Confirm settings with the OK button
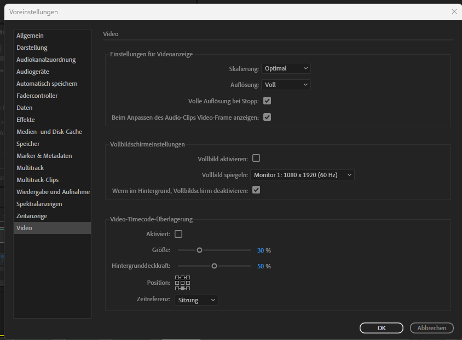 [x=381, y=327]
